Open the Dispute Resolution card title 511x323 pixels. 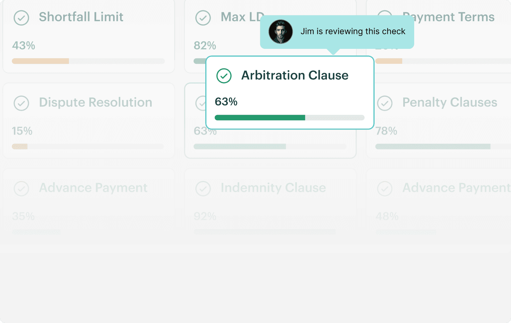point(95,102)
